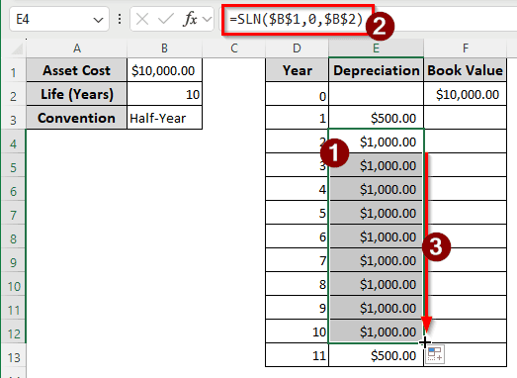Screen dimensions: 517x378
Task: Select the Half-Year cell
Action: click(164, 118)
